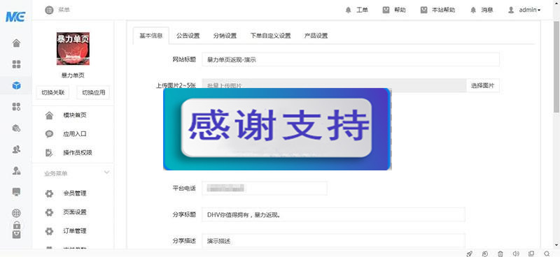The width and height of the screenshot is (560, 257).
Task: Open the 菜单 globe menu at top
Action: pyautogui.click(x=57, y=10)
